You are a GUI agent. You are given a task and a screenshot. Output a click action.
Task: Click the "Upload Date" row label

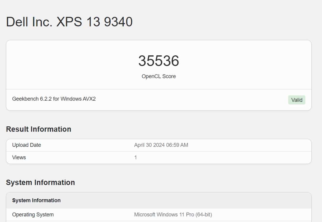pyautogui.click(x=26, y=145)
